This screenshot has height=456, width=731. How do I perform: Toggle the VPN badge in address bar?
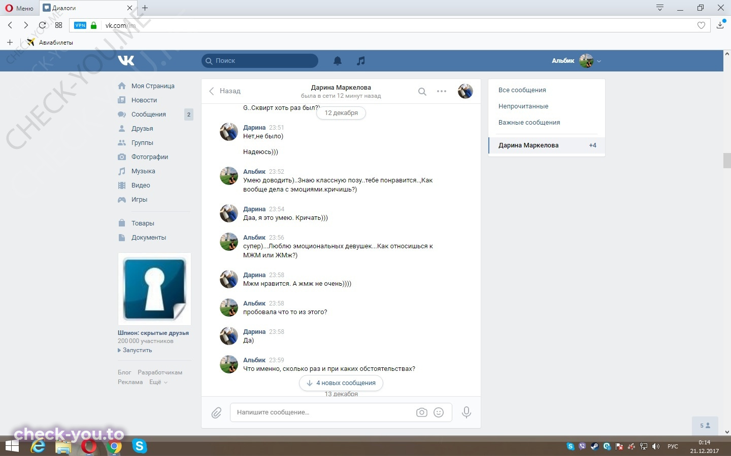click(x=80, y=25)
